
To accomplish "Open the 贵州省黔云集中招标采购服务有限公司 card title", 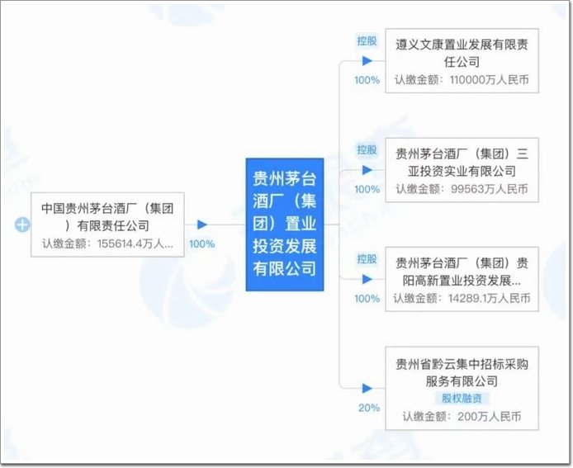I will click(461, 372).
